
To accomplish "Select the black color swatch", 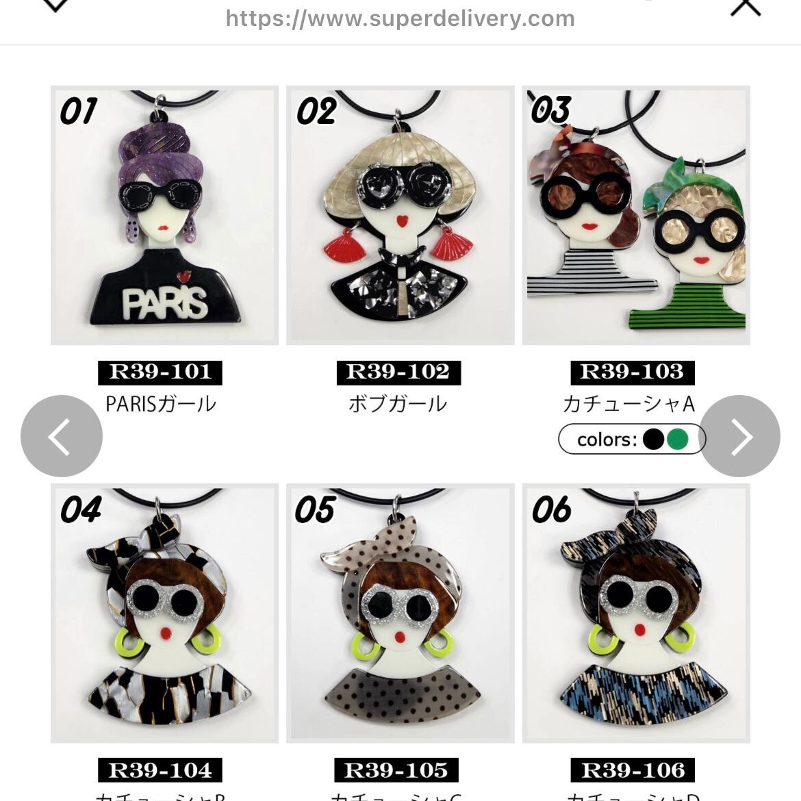I will pos(653,439).
